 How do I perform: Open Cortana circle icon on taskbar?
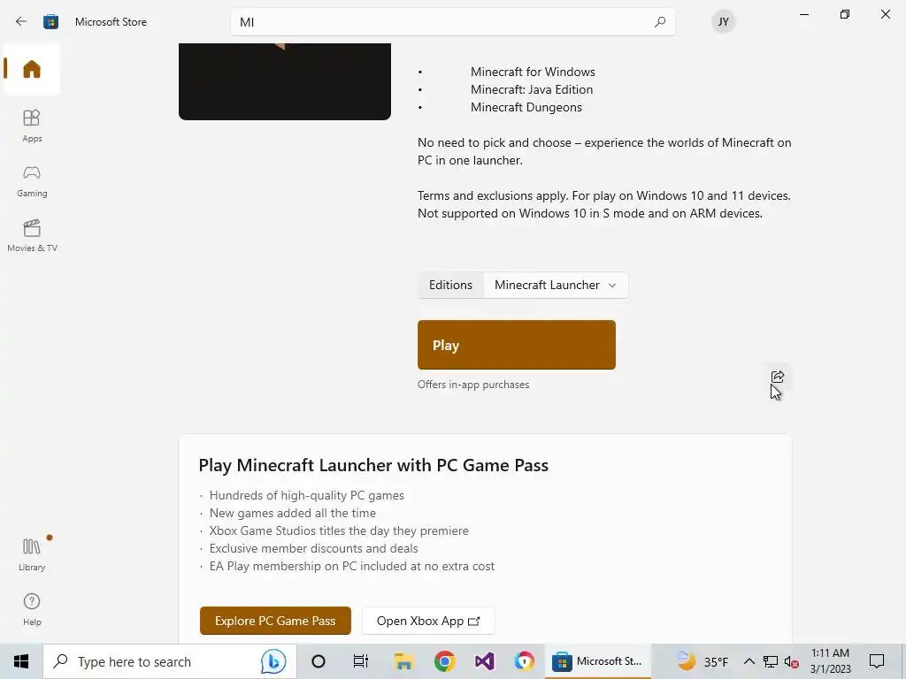[318, 661]
